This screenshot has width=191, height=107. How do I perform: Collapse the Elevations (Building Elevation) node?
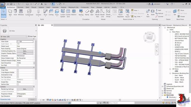pyautogui.click(x=170, y=73)
